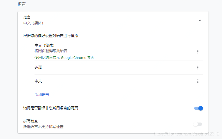Click the 语言 page heading at top
The width and height of the screenshot is (222, 139).
pyautogui.click(x=22, y=4)
